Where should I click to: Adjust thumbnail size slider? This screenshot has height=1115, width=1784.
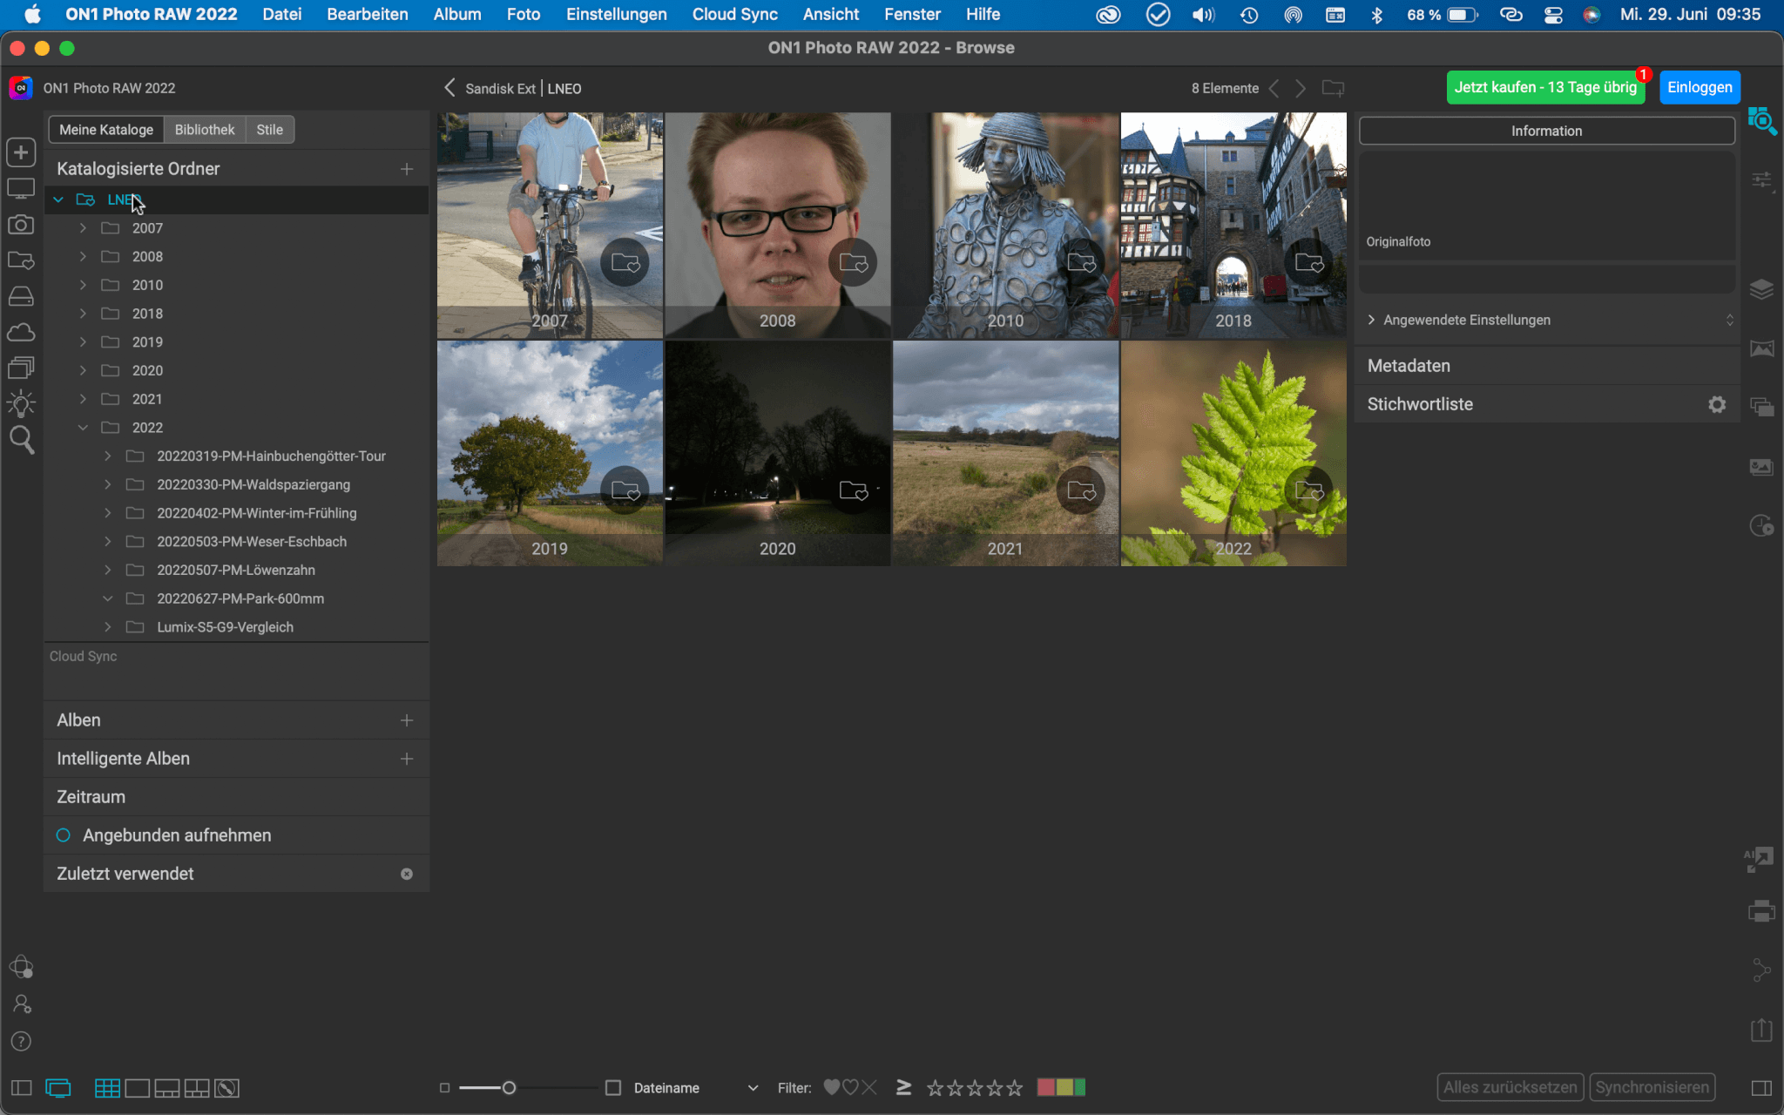coord(509,1088)
